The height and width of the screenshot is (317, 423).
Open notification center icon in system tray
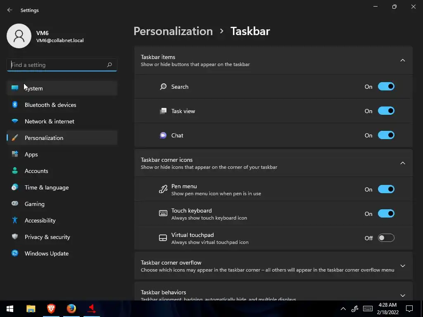409,309
